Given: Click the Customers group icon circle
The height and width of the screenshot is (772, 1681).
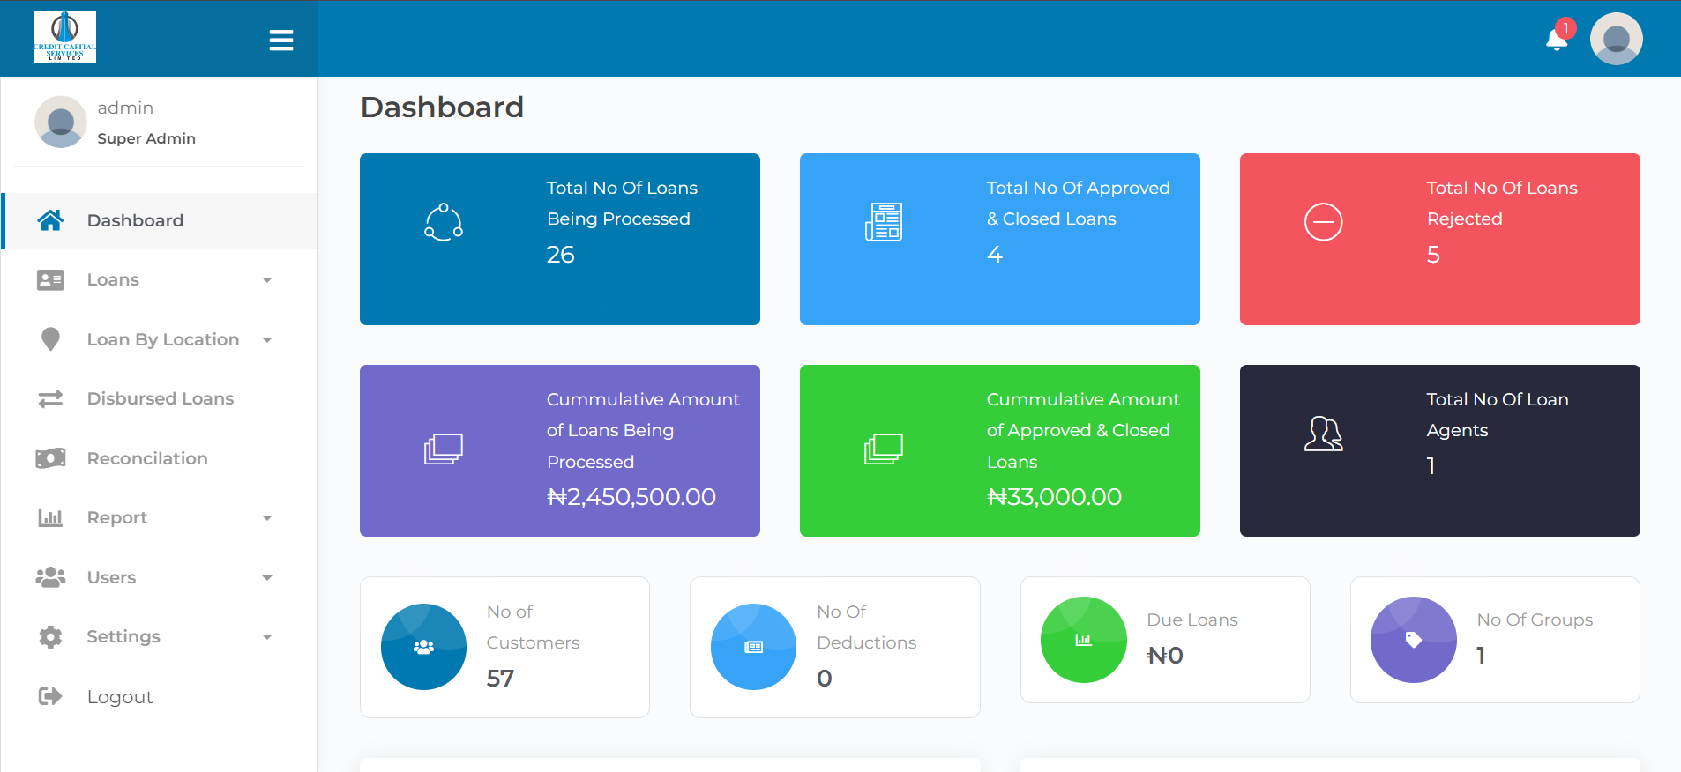Looking at the screenshot, I should [423, 647].
